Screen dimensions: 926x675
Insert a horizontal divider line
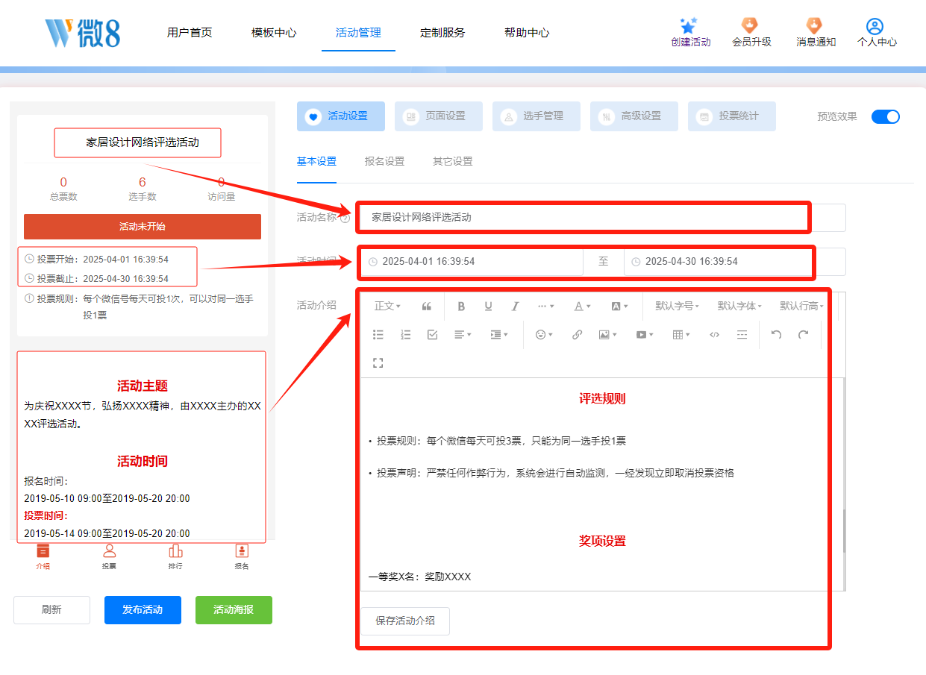tap(742, 335)
